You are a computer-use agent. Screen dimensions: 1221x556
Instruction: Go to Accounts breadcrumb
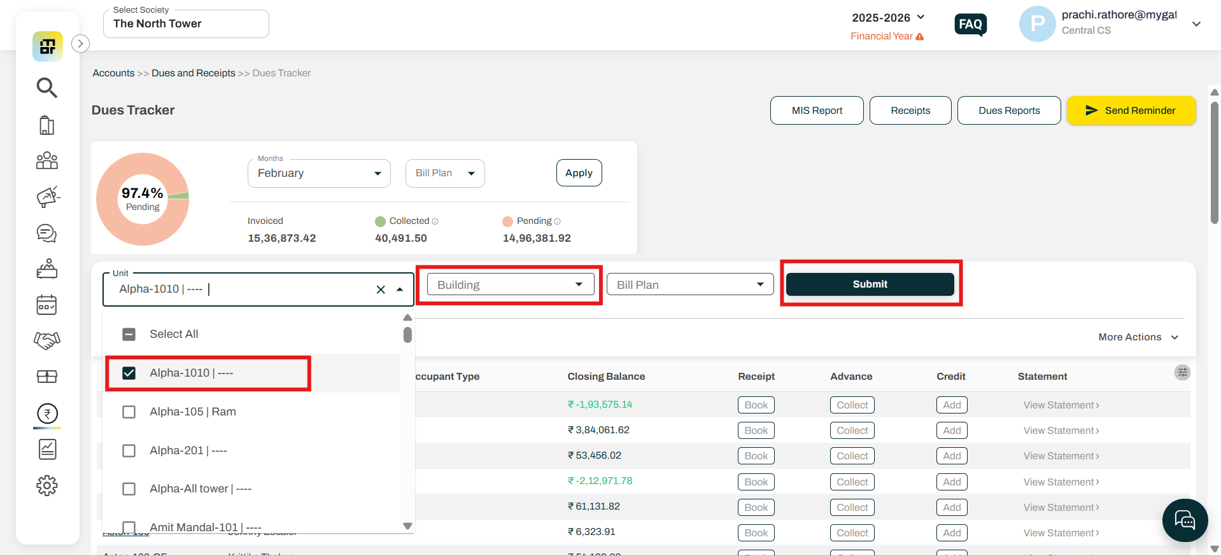[x=113, y=73]
